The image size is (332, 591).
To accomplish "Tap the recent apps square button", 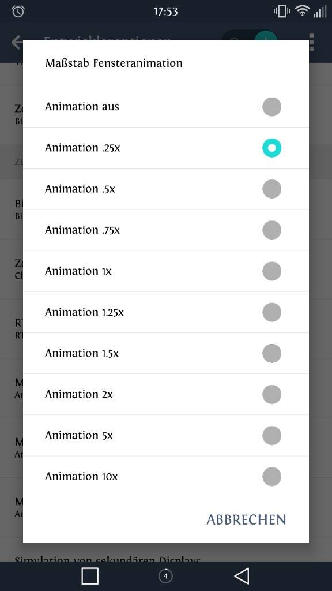I will [90, 576].
